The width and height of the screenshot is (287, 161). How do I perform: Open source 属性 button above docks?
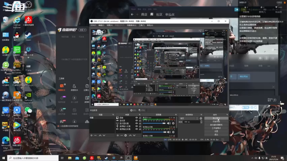[x=133, y=110]
